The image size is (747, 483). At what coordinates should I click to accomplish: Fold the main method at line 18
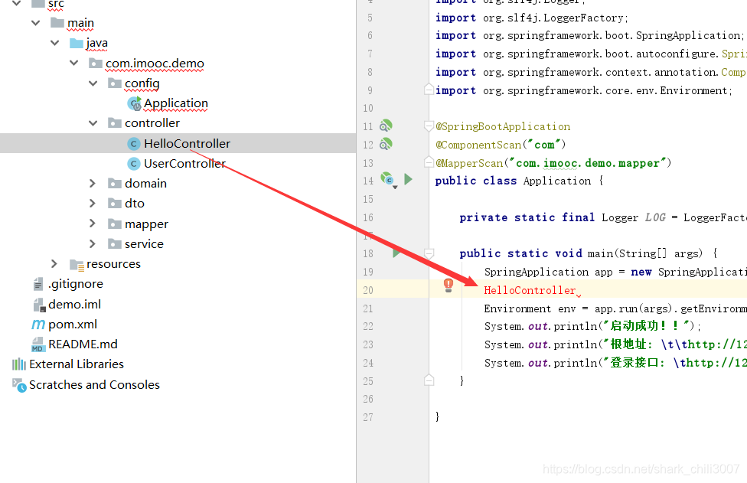(429, 253)
